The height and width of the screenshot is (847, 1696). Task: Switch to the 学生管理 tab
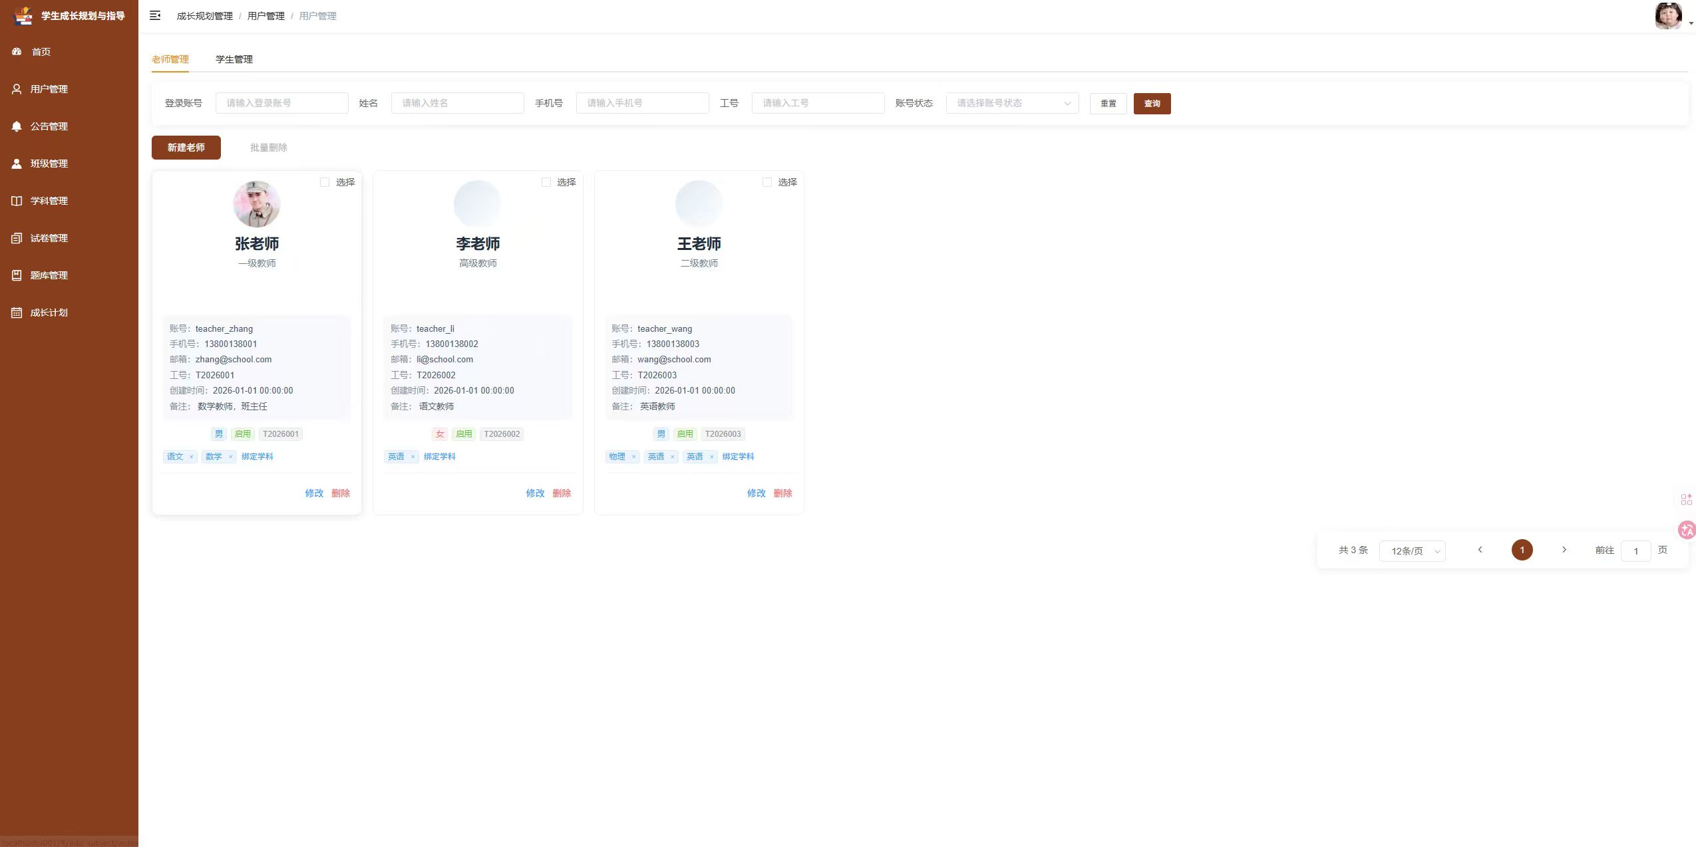(x=234, y=59)
